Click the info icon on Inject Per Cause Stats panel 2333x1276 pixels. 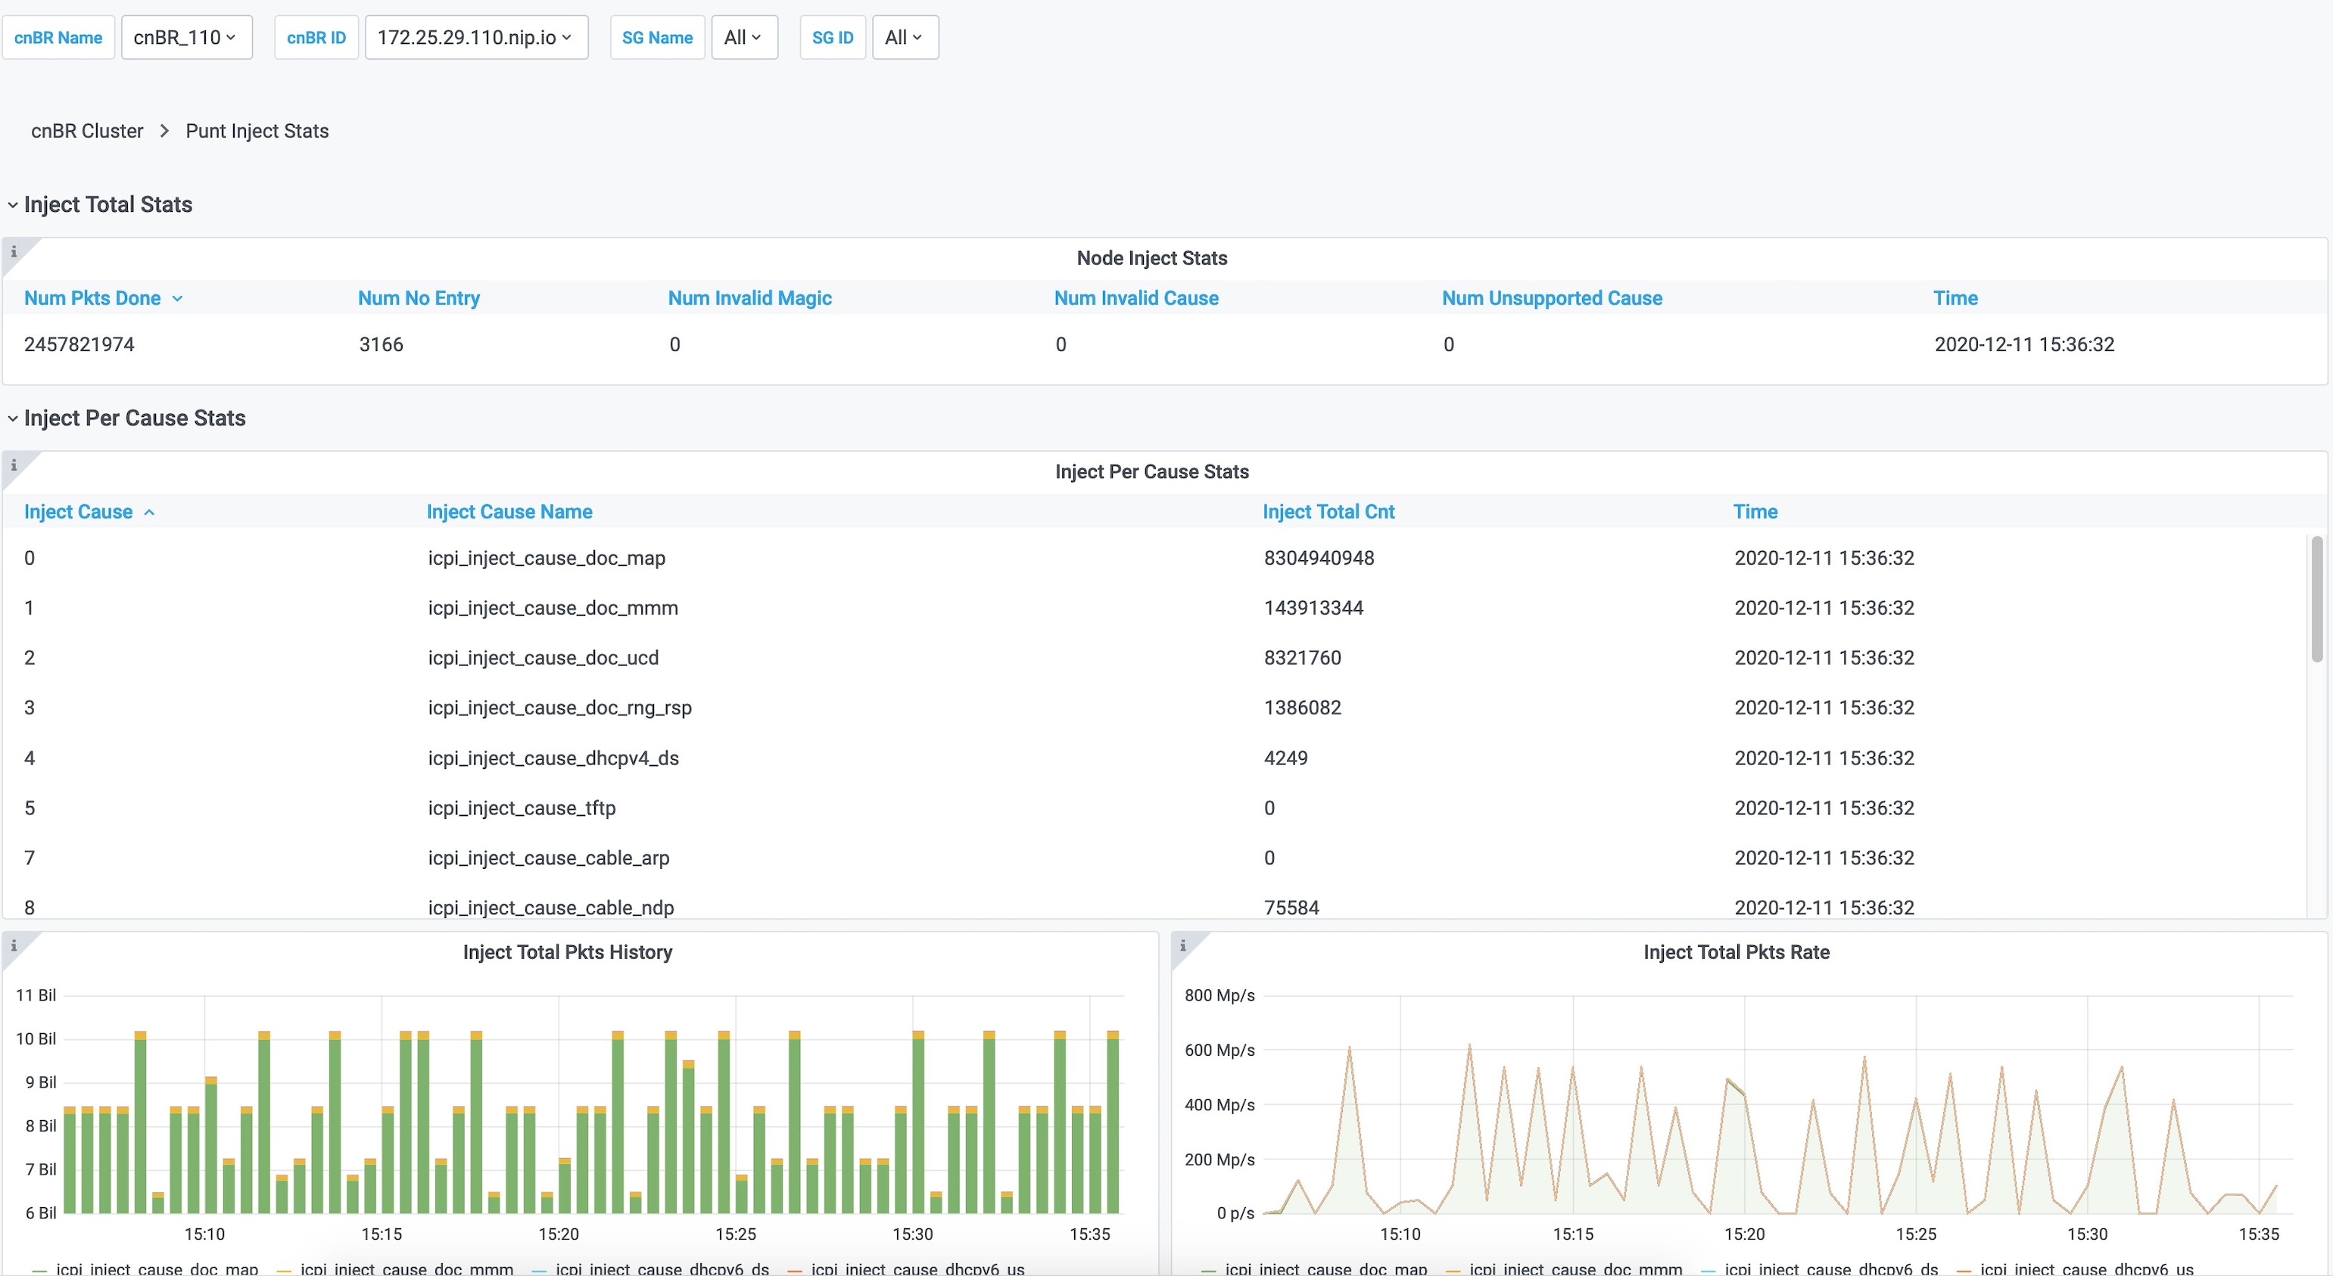(14, 465)
